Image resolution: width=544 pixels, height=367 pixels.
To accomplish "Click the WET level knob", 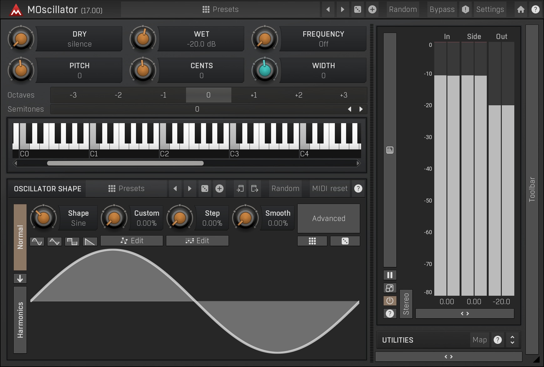I will 143,39.
